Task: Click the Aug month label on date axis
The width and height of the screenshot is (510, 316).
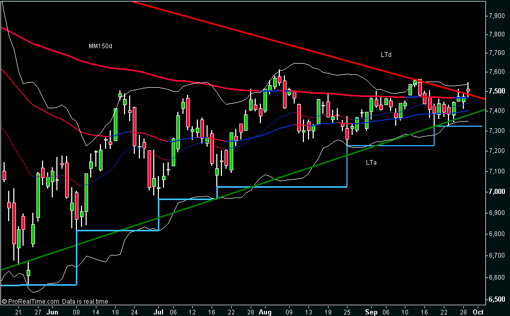Action: (265, 312)
